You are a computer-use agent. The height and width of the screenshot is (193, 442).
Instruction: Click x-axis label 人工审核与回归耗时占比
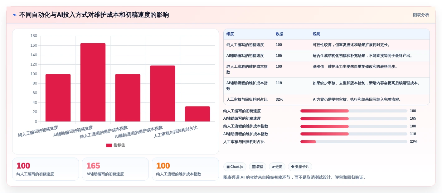(x=176, y=132)
